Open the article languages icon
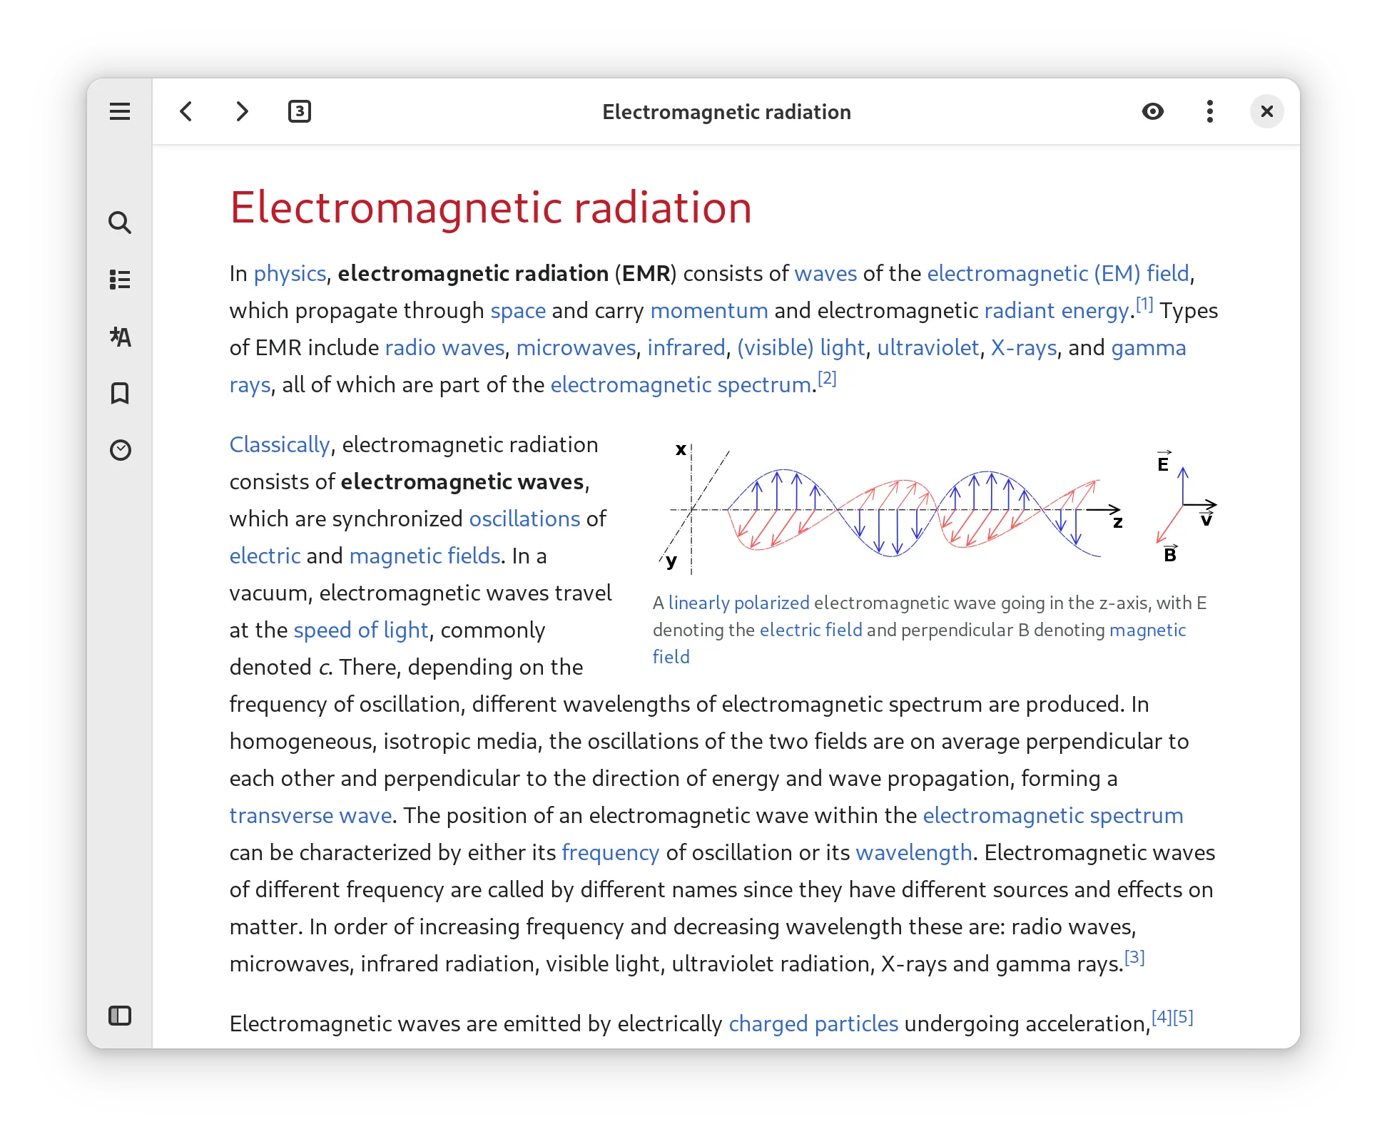The height and width of the screenshot is (1144, 1387). pos(120,337)
